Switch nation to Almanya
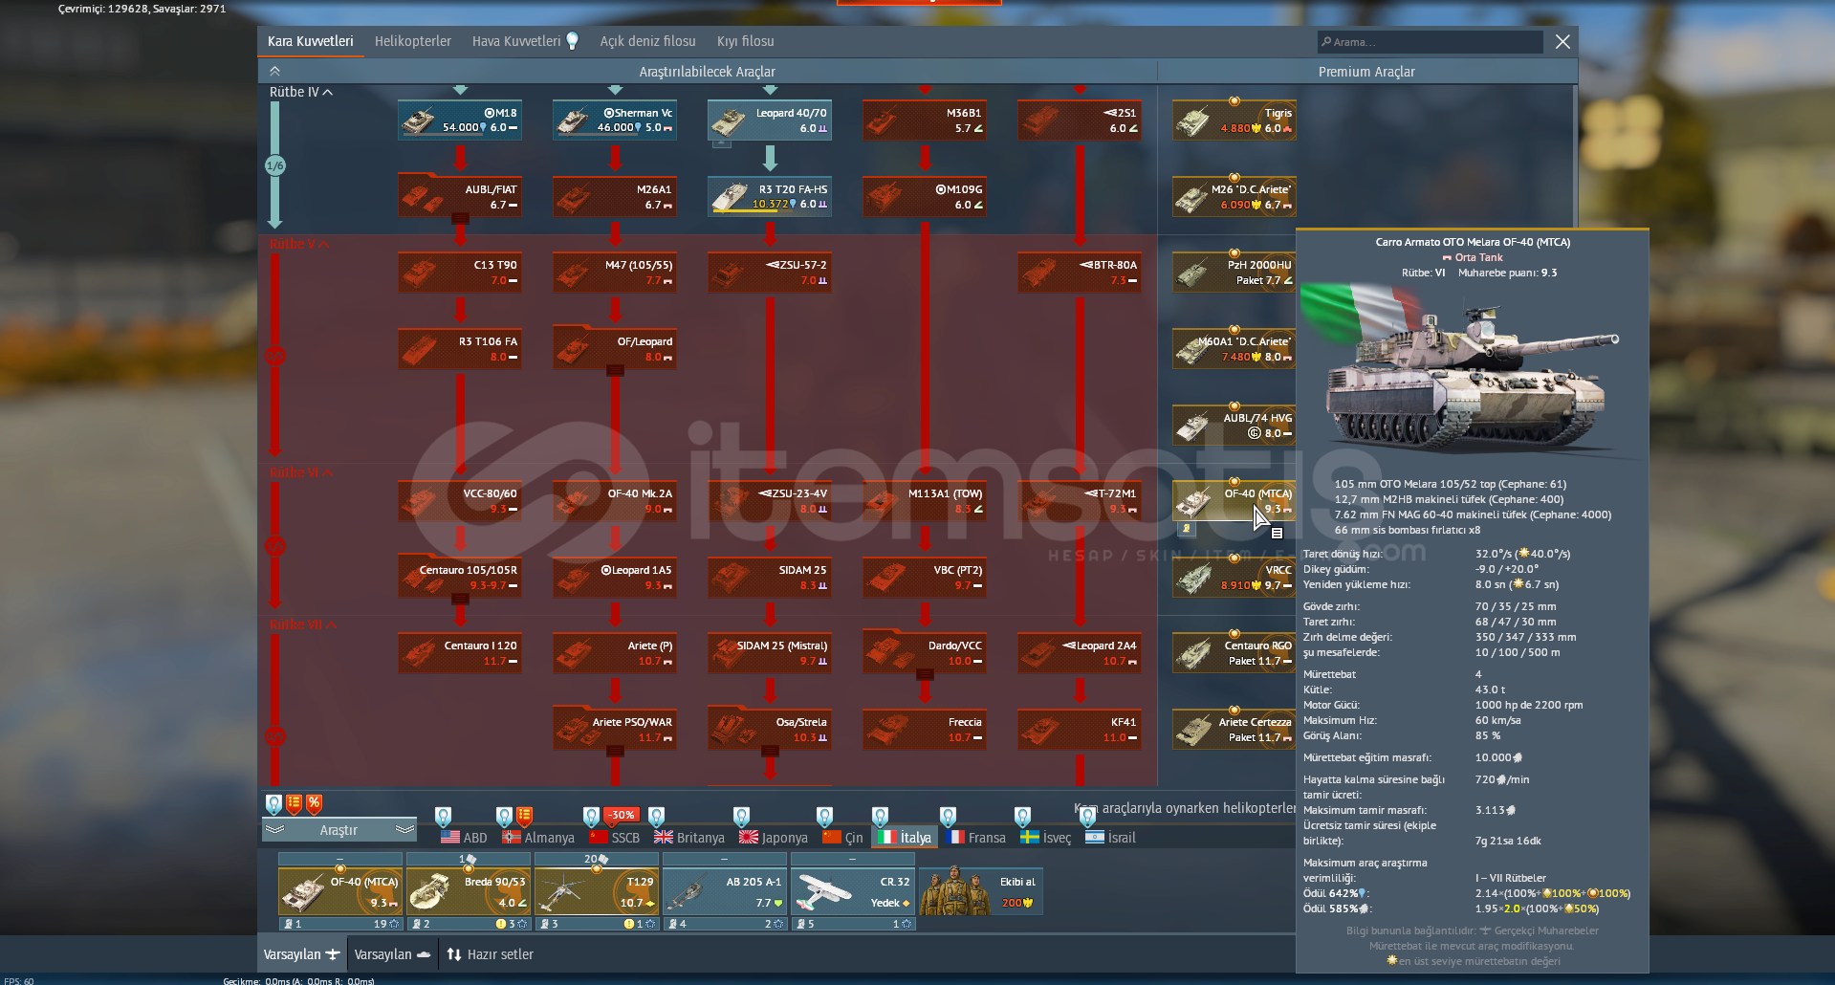 click(538, 837)
